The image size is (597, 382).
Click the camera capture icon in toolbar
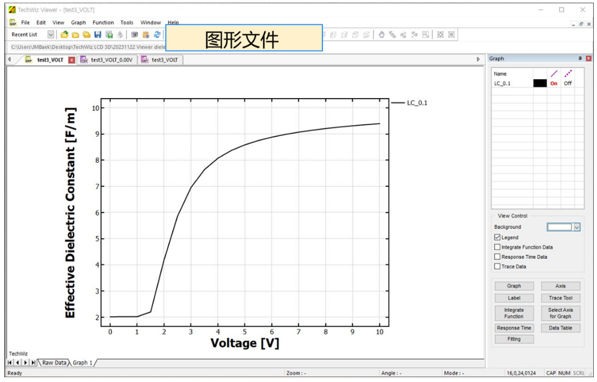[x=134, y=35]
